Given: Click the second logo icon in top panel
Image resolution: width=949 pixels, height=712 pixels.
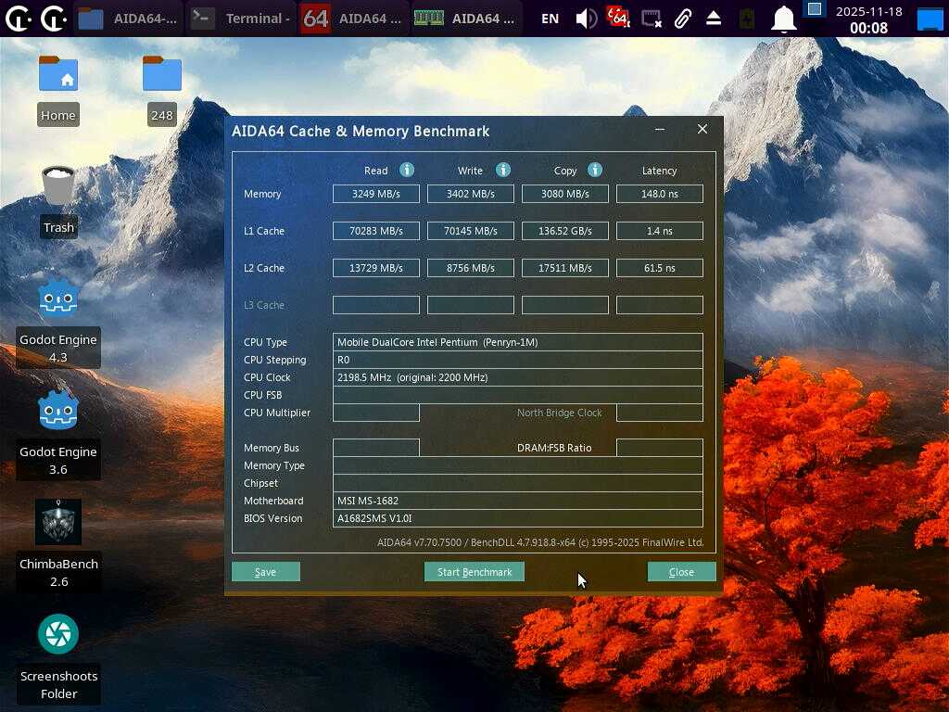Looking at the screenshot, I should tap(53, 19).
